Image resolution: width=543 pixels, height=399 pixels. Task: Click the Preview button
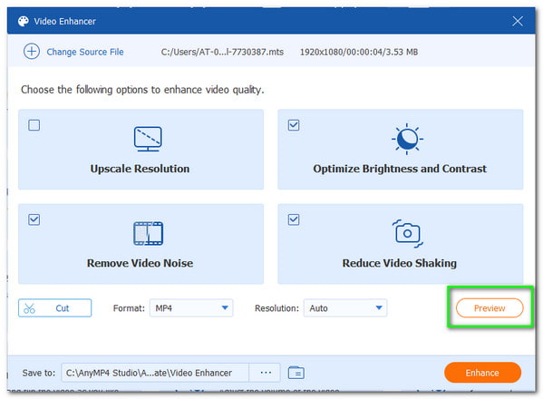click(x=490, y=308)
